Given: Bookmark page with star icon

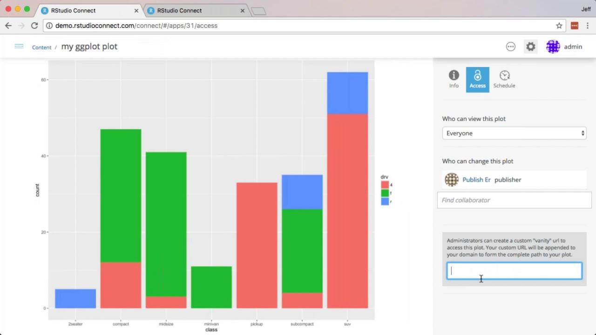Looking at the screenshot, I should pyautogui.click(x=559, y=26).
